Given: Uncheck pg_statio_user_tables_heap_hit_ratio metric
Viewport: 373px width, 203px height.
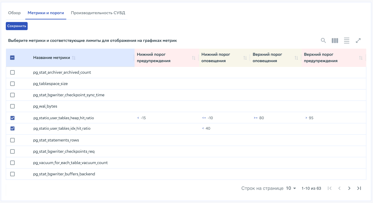Looking at the screenshot, I should [12, 118].
